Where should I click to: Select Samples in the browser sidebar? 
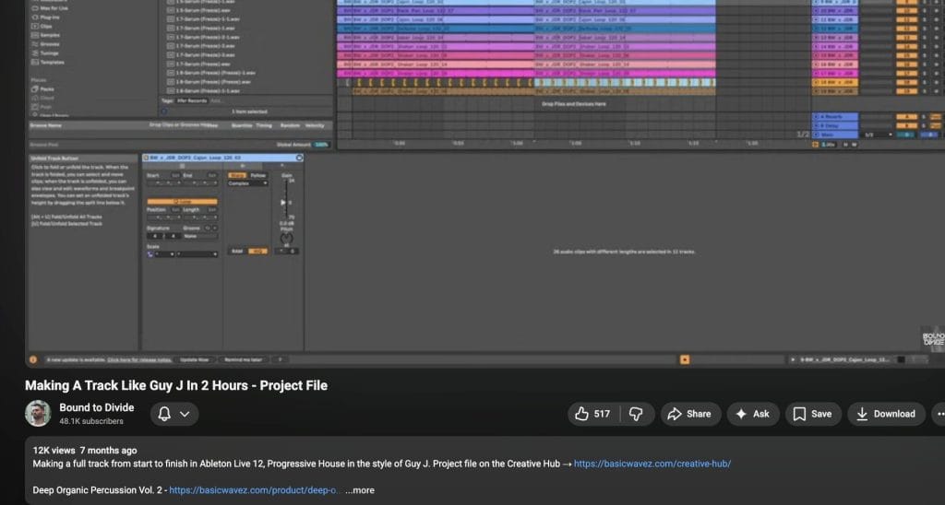pyautogui.click(x=51, y=34)
